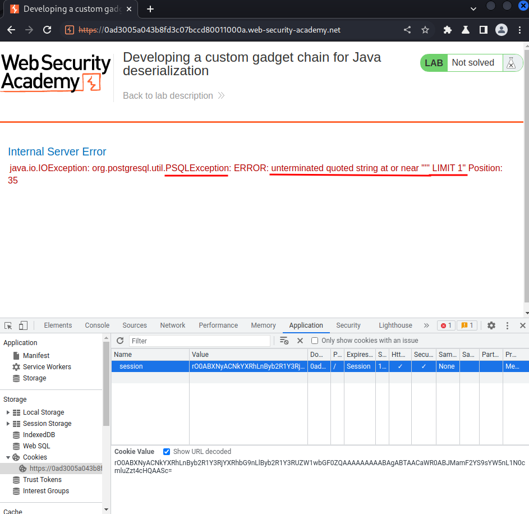Screen dimensions: 529x514
Task: Click the Web Security Academy logo
Action: (x=56, y=72)
